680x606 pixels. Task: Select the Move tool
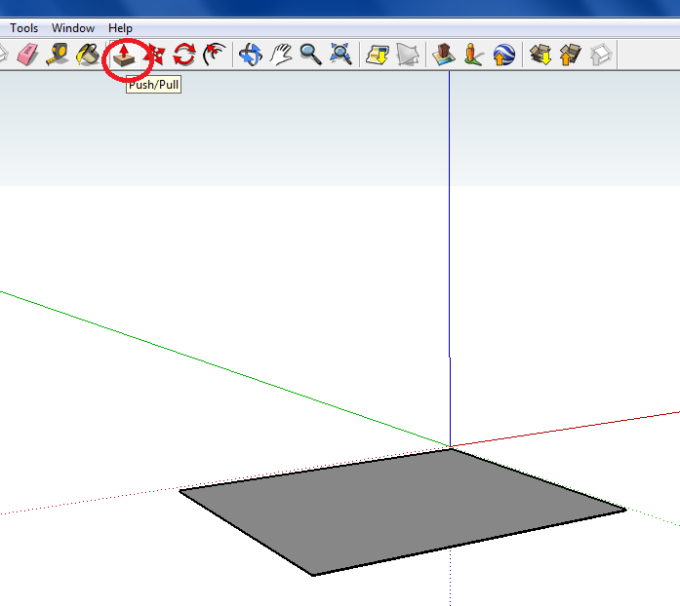[x=154, y=55]
